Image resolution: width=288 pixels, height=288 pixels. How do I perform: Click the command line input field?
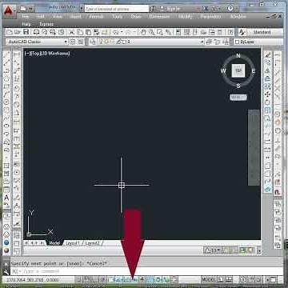click(146, 271)
